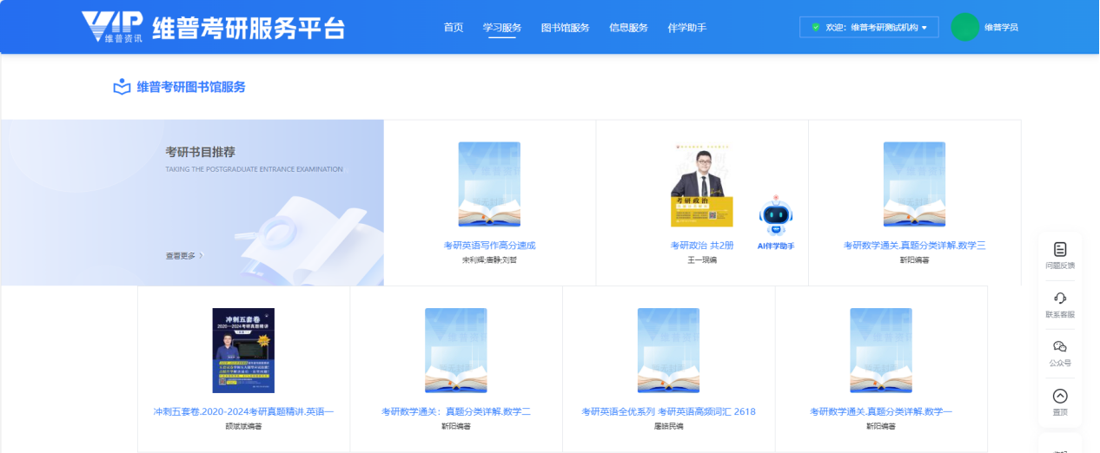Open the 考研英语高频词汇 2618 title link
Viewport: 1100px width, 453px height.
[668, 411]
